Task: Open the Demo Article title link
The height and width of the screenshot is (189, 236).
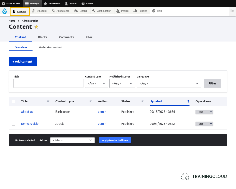Action: click(30, 124)
